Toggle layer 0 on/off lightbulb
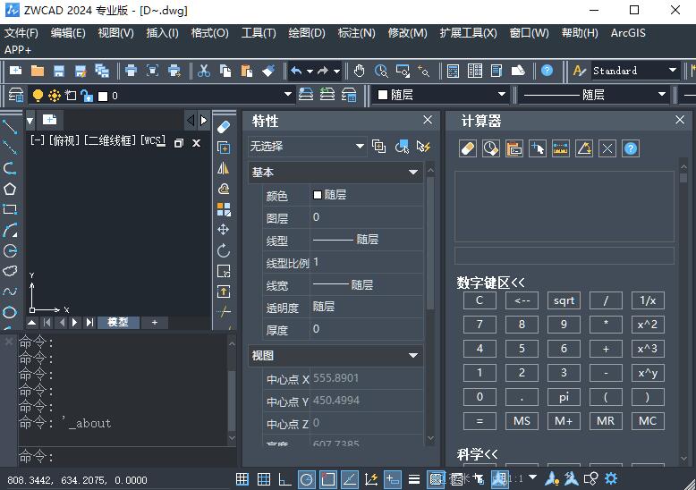Screen dimensions: 696x490 (x=38, y=95)
